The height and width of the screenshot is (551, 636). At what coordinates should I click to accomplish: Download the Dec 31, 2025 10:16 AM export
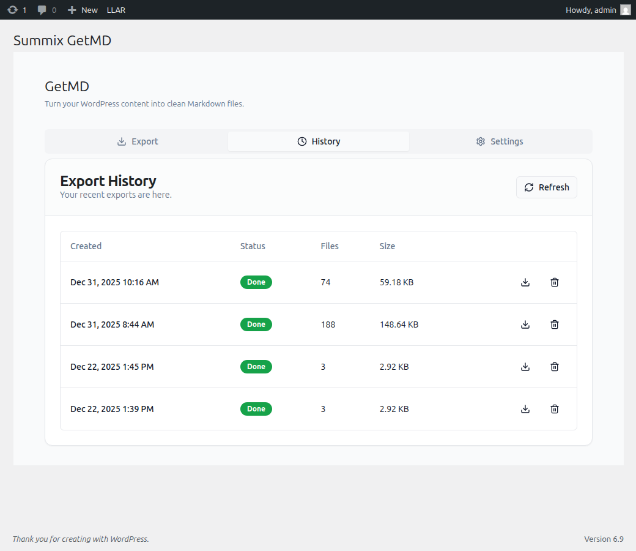pyautogui.click(x=525, y=282)
